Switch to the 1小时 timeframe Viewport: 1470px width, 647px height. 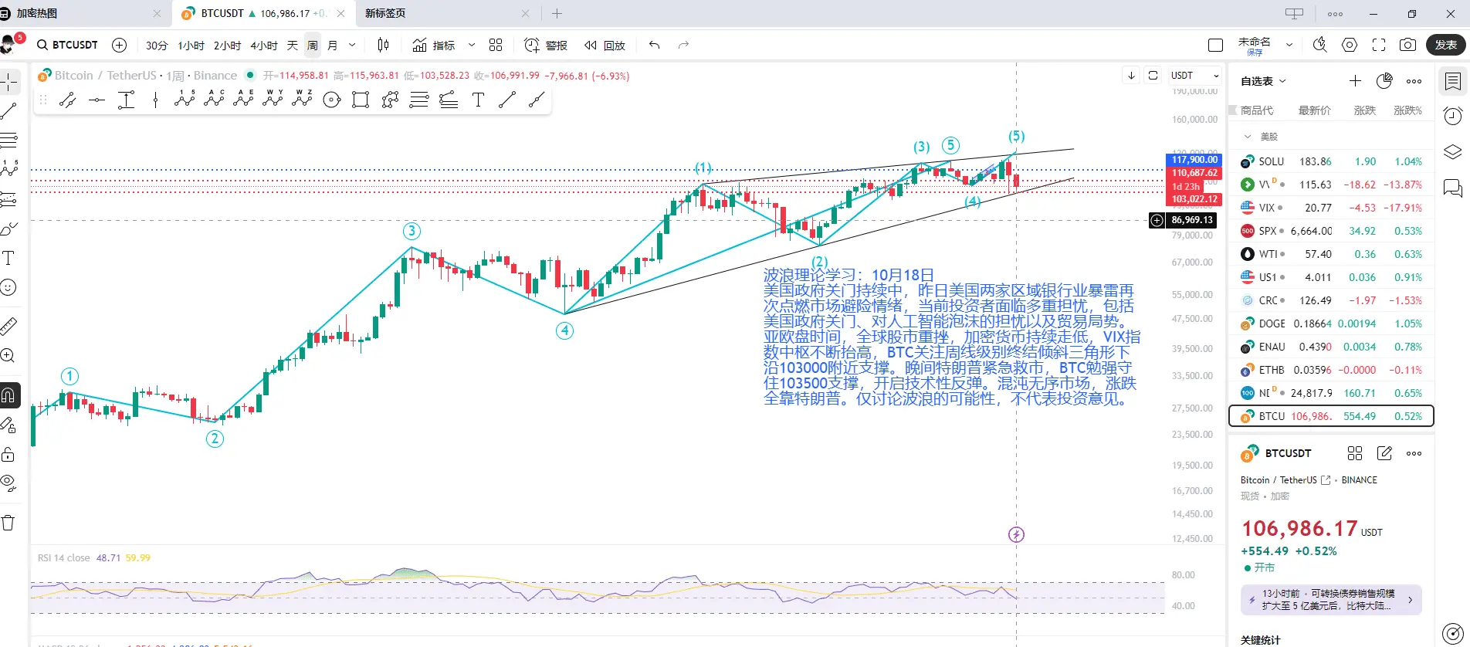pos(191,46)
